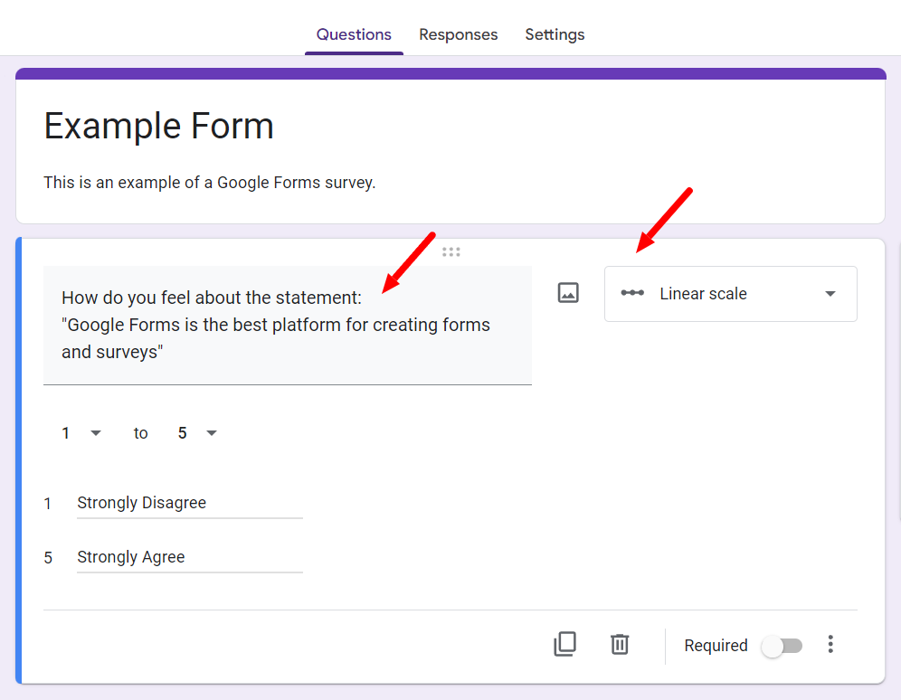
Task: Click the linear scale icon in dropdown
Action: click(x=632, y=293)
